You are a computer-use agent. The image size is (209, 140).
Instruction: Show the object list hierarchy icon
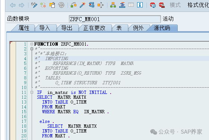click(x=113, y=5)
